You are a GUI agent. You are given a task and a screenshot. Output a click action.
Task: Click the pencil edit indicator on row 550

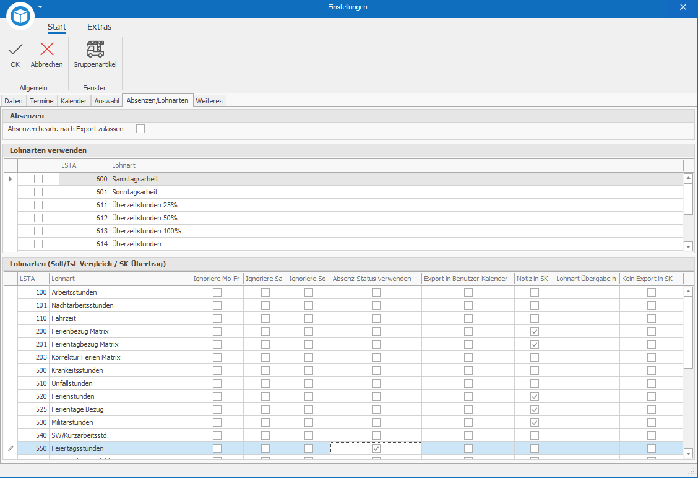click(11, 448)
